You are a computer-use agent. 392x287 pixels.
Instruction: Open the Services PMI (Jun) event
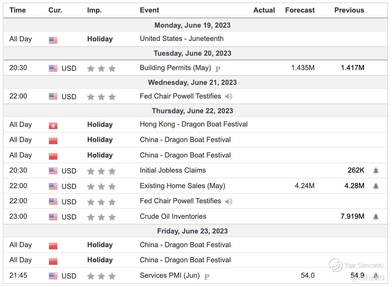click(169, 275)
